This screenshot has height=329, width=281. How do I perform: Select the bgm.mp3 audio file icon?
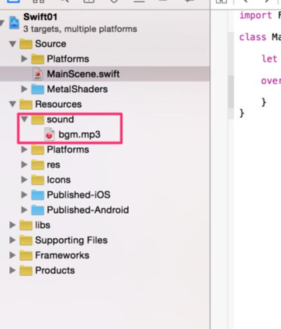click(49, 134)
